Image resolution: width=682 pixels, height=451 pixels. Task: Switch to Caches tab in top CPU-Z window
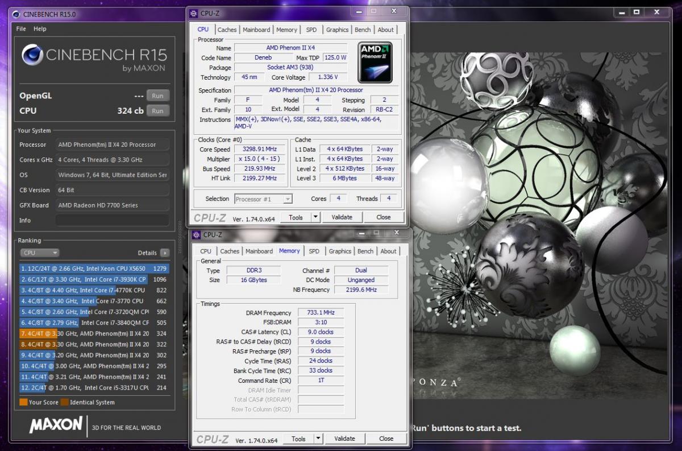tap(227, 30)
